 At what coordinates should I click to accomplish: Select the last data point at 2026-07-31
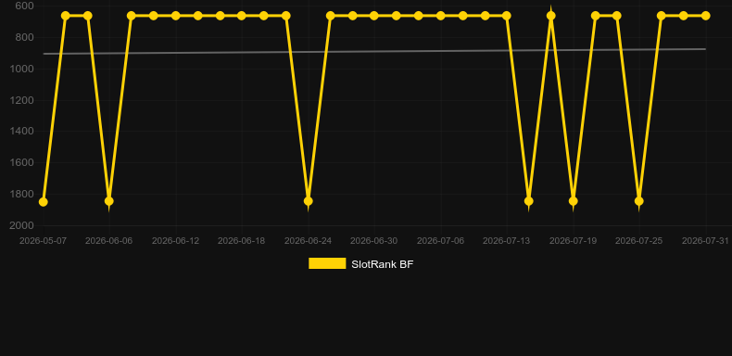click(705, 16)
